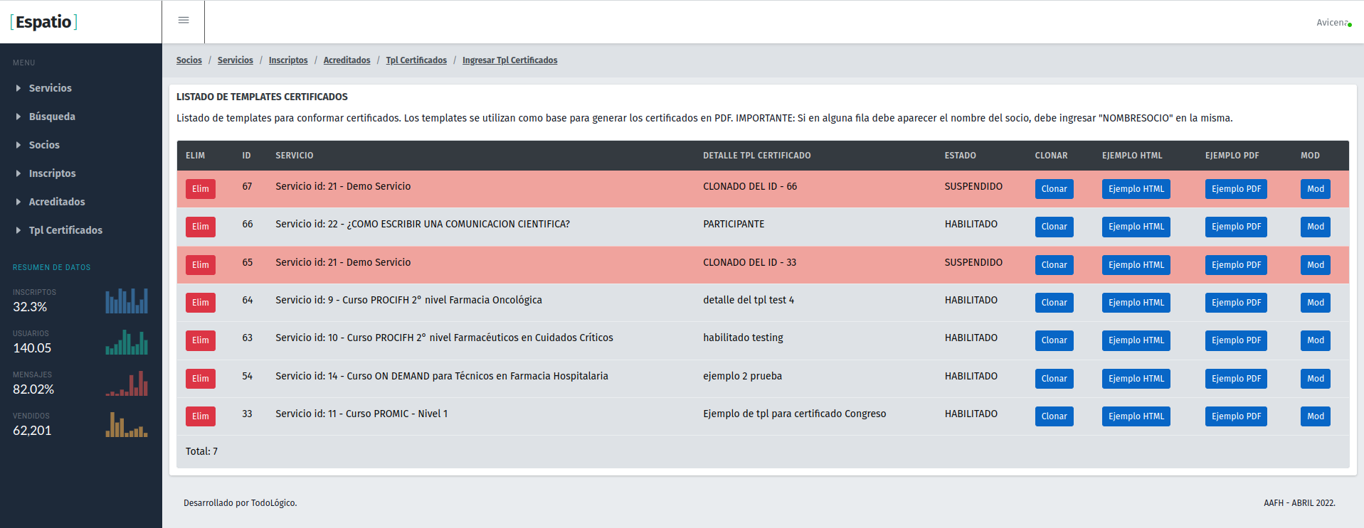This screenshot has height=528, width=1364.
Task: Modify template ID 54 with Mod
Action: tap(1315, 379)
